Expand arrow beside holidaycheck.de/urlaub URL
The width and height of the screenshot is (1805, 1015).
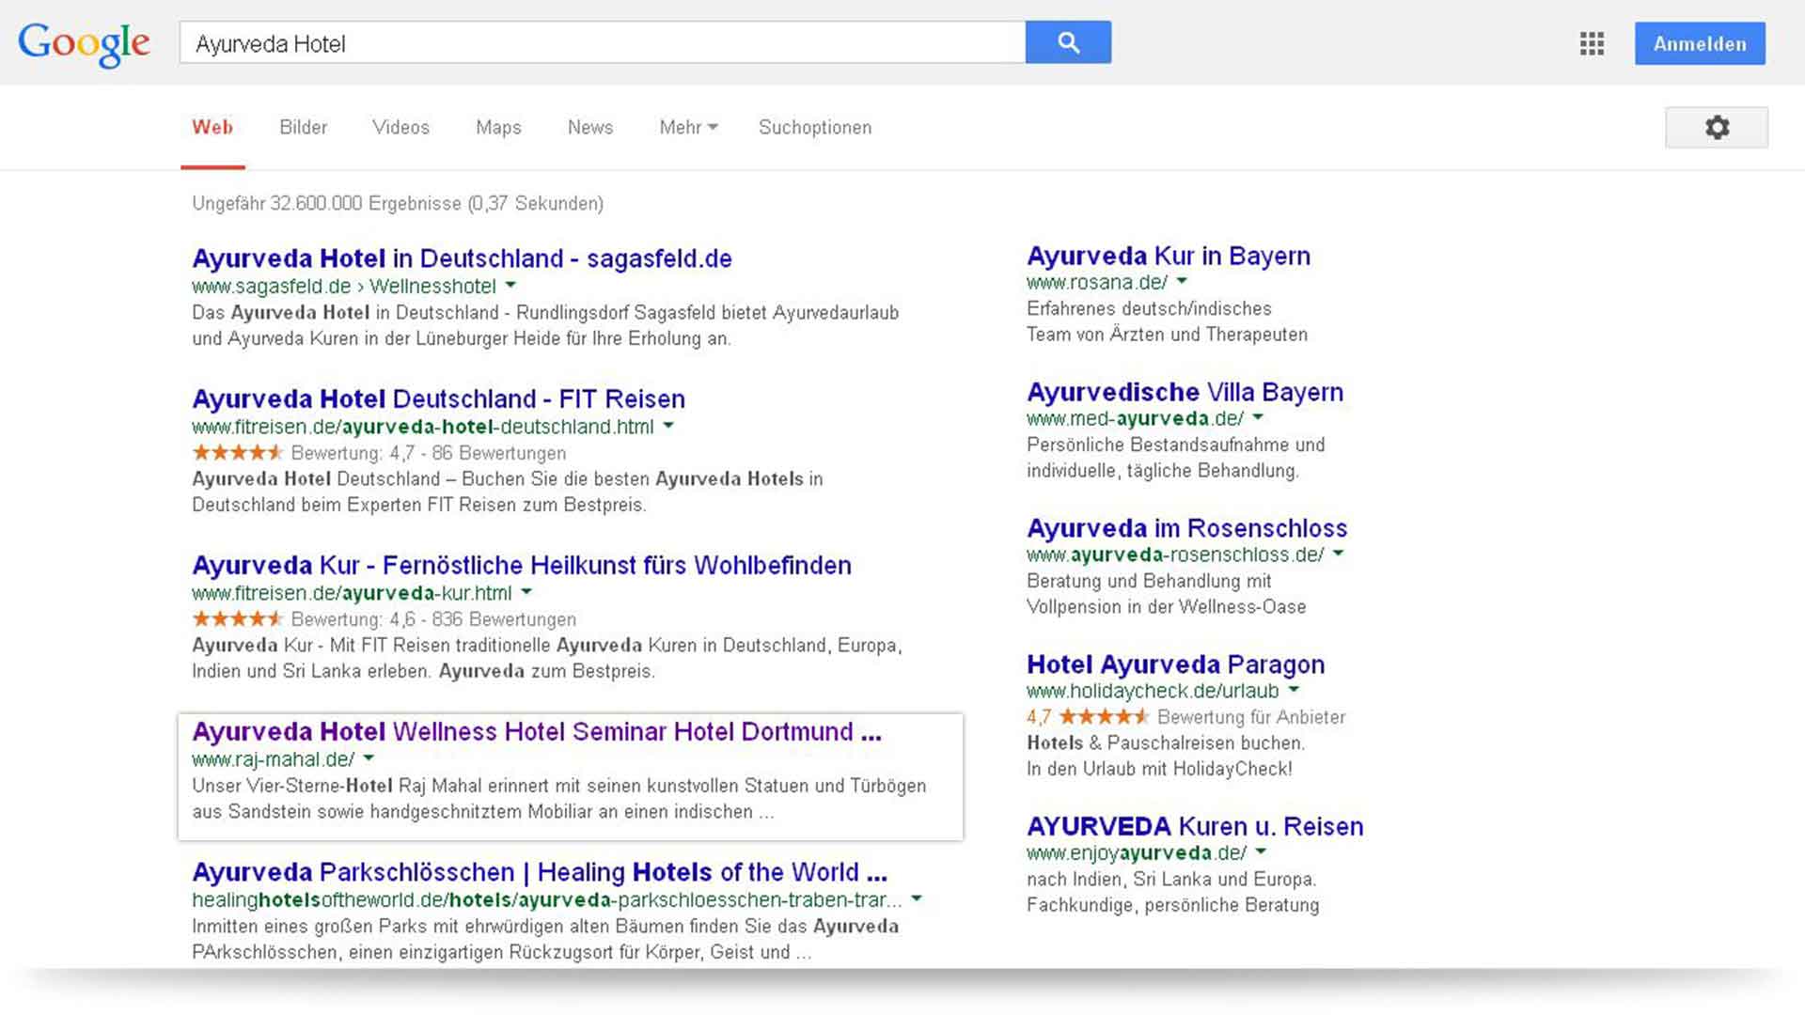1294,690
